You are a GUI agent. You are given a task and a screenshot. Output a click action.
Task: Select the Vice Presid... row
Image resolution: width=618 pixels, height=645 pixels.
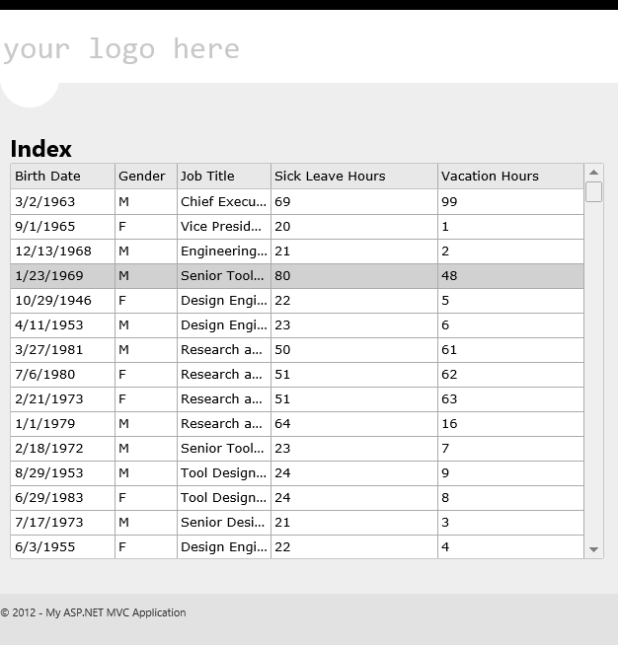click(x=297, y=226)
